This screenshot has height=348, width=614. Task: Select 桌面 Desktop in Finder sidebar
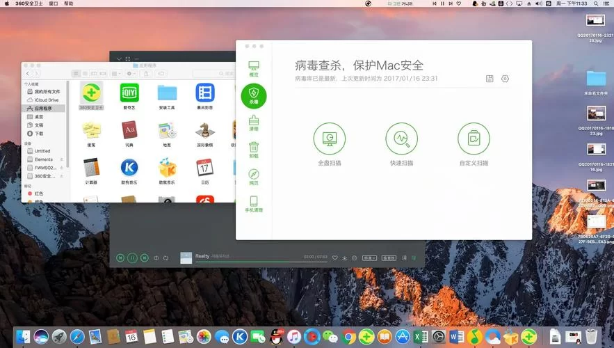tap(44, 117)
